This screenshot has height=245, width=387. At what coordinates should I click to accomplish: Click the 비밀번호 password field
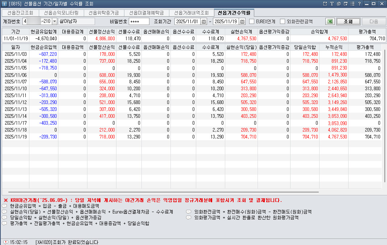click(139, 21)
